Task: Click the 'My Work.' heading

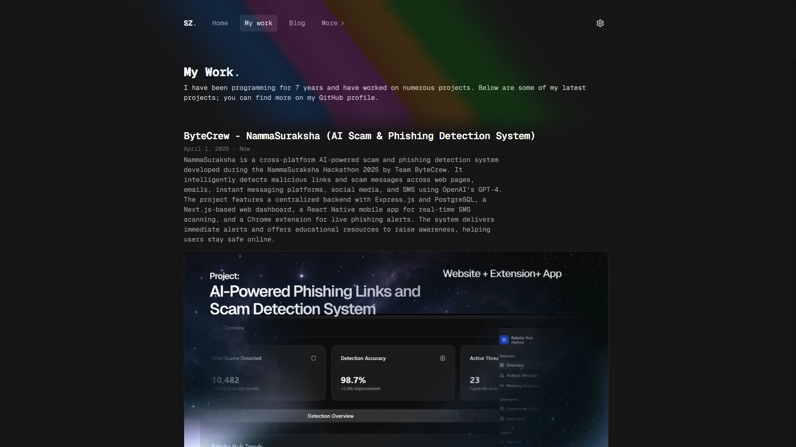Action: 212,72
